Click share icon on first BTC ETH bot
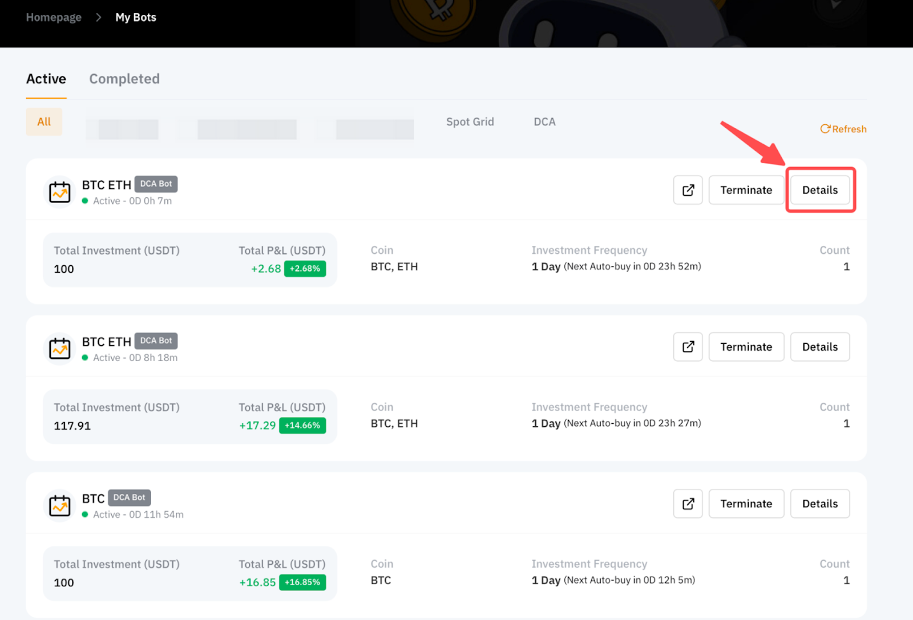The height and width of the screenshot is (620, 913). pos(688,190)
